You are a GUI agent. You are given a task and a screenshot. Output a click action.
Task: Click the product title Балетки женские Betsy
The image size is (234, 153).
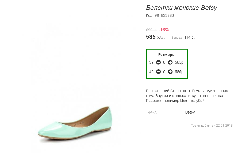click(x=182, y=8)
